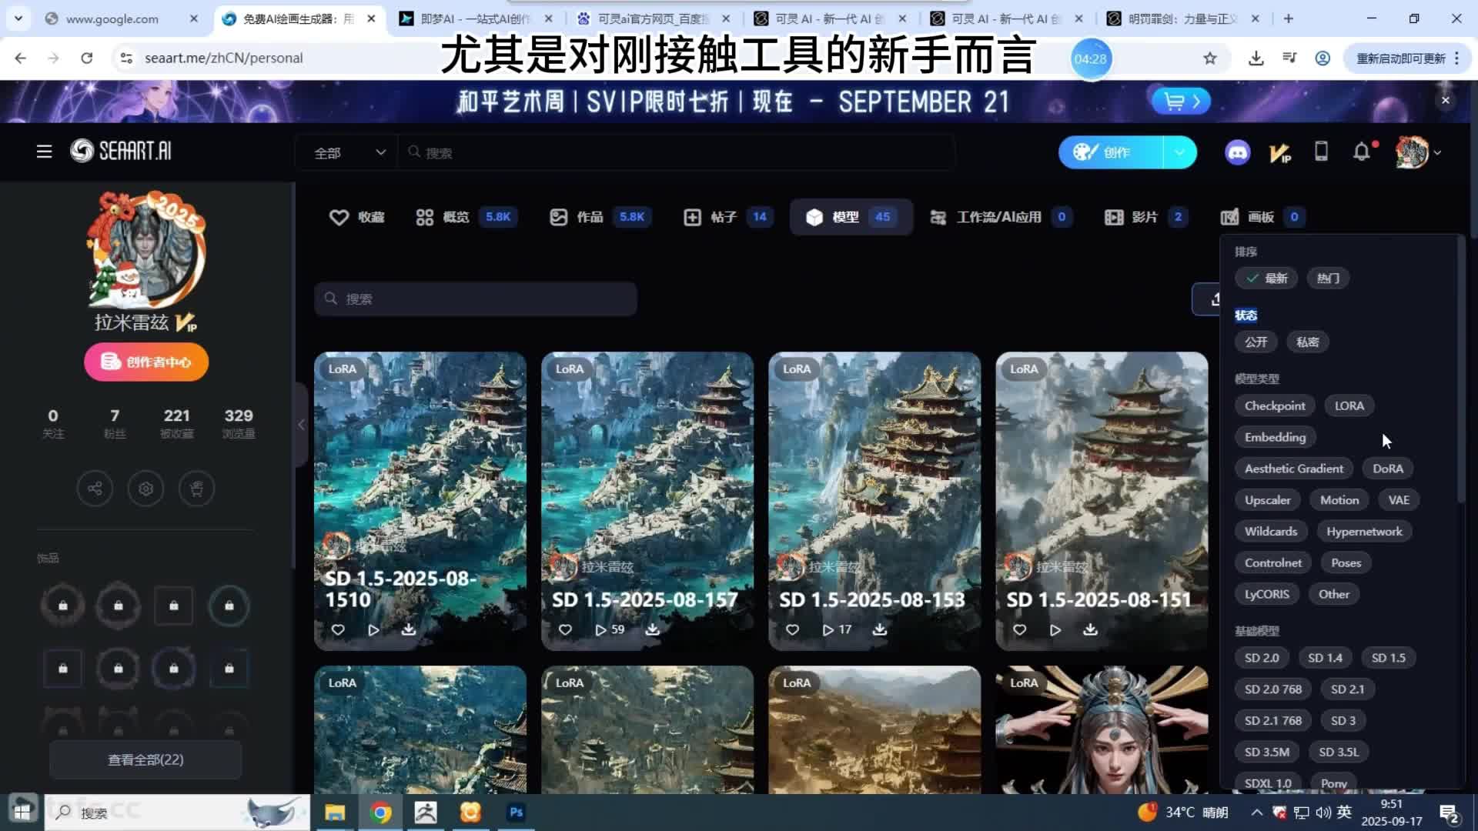The width and height of the screenshot is (1478, 831).
Task: Expand the 创作 button dropdown arrow
Action: point(1179,152)
